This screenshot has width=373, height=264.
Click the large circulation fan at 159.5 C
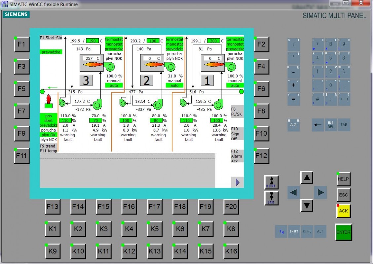click(218, 105)
